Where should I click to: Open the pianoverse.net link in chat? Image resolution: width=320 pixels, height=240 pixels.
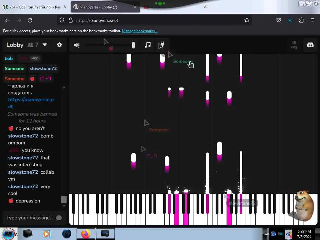tap(31, 103)
